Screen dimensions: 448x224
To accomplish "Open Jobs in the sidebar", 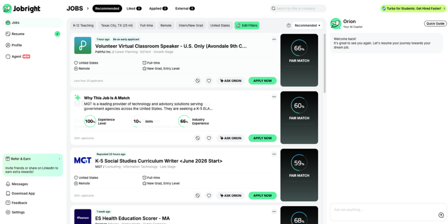I will (x=32, y=23).
